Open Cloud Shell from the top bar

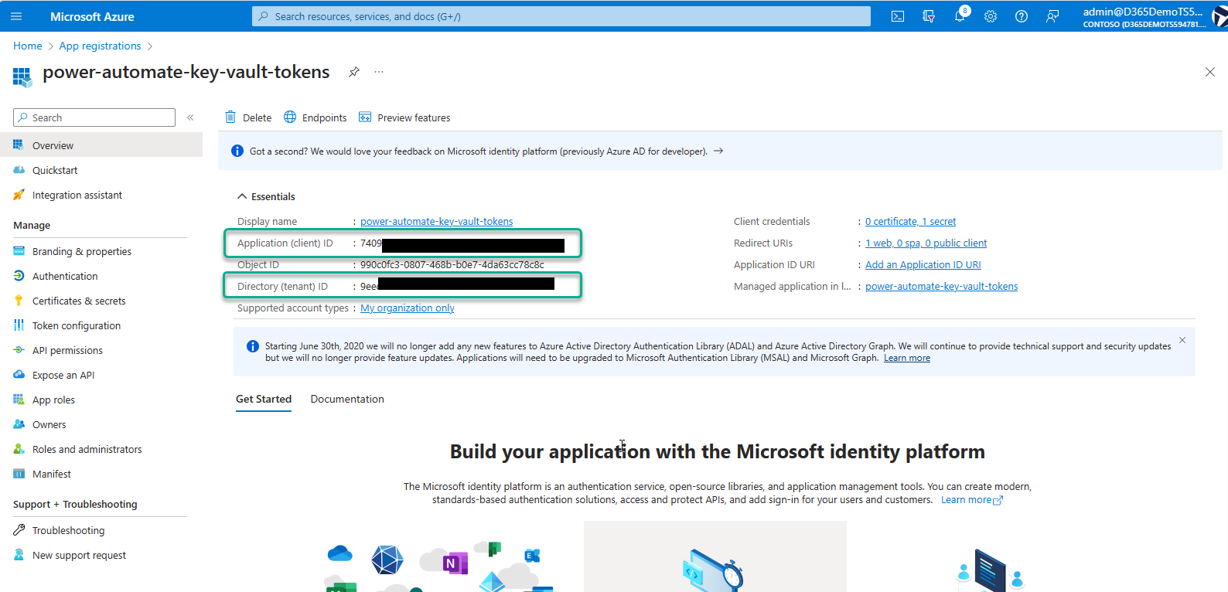pos(898,16)
